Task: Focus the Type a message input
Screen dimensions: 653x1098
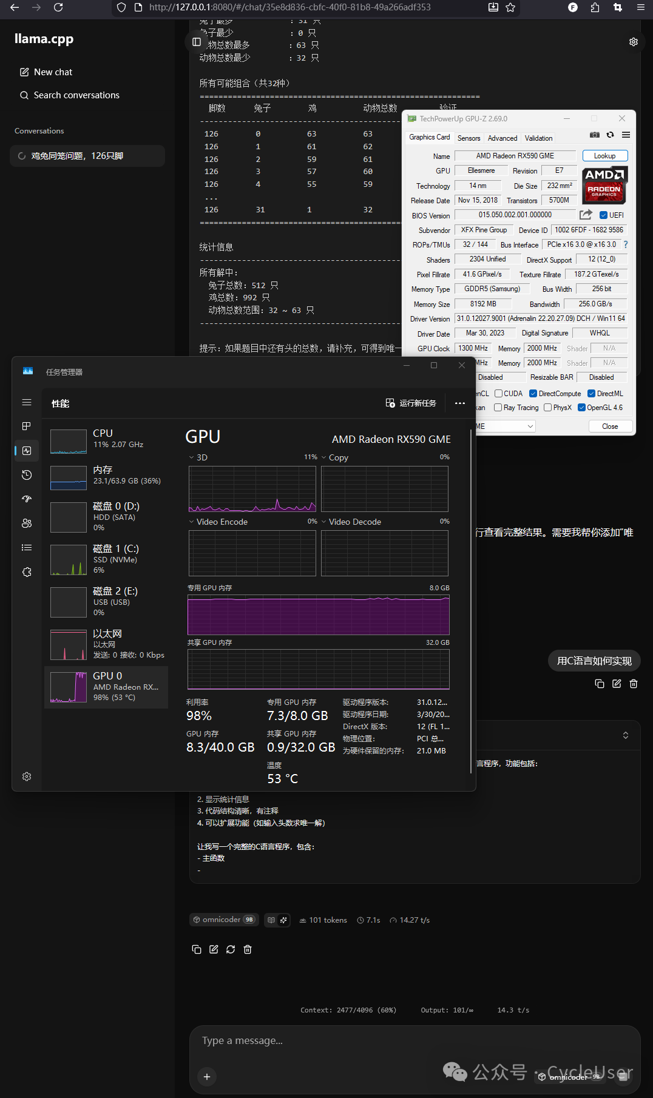Action: coord(414,1041)
